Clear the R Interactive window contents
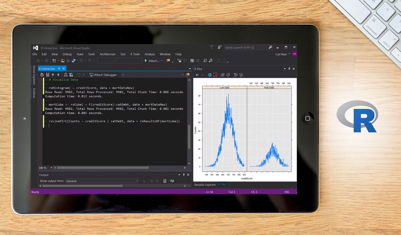This screenshot has width=401, height=235. pyautogui.click(x=48, y=75)
